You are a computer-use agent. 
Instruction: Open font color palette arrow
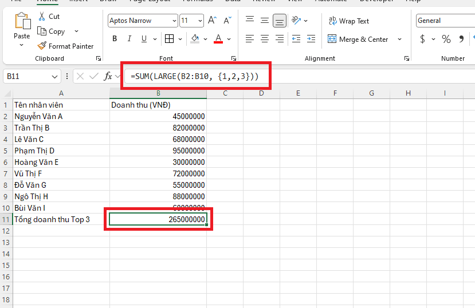click(229, 39)
